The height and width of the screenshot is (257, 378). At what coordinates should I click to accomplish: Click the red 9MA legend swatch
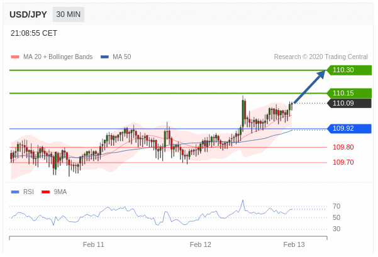(45, 192)
